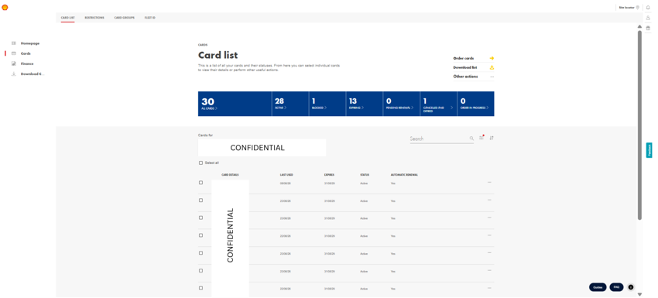This screenshot has width=658, height=298.
Task: Click the gift box icon below profile
Action: pos(648,28)
